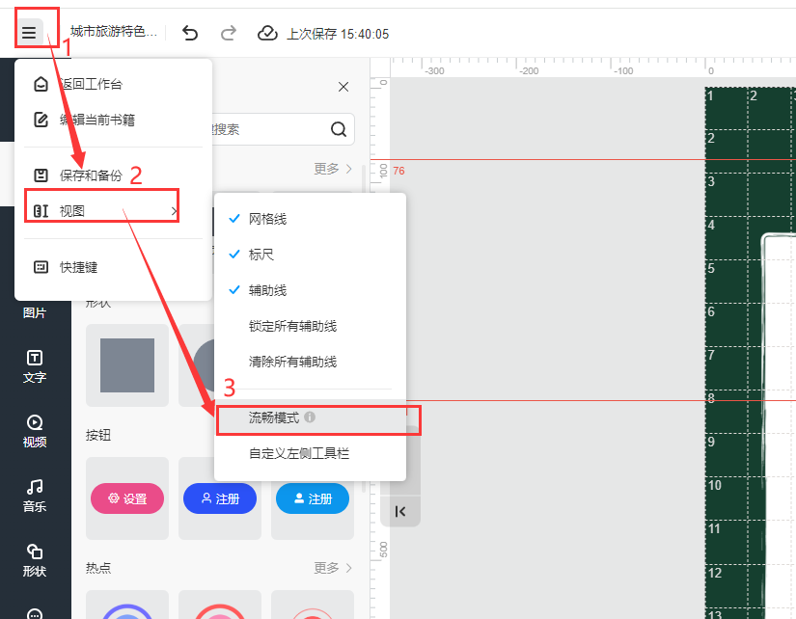Collapse the left panel with arrow button
This screenshot has width=796, height=619.
click(x=400, y=511)
